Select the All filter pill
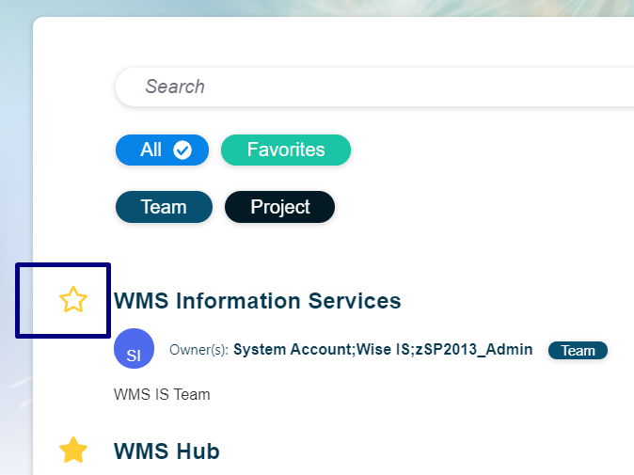 click(162, 150)
